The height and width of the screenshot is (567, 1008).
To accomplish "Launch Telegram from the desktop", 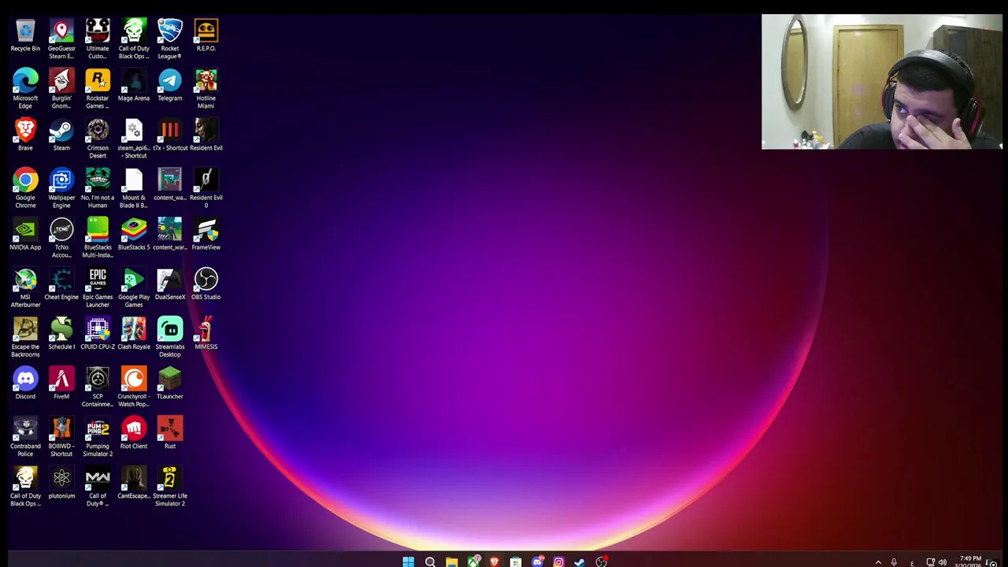I will pos(170,86).
